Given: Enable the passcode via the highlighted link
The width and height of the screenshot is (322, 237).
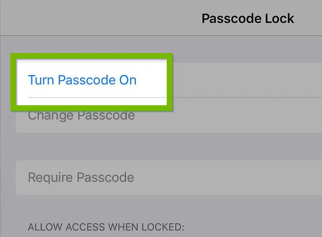Looking at the screenshot, I should (x=82, y=80).
